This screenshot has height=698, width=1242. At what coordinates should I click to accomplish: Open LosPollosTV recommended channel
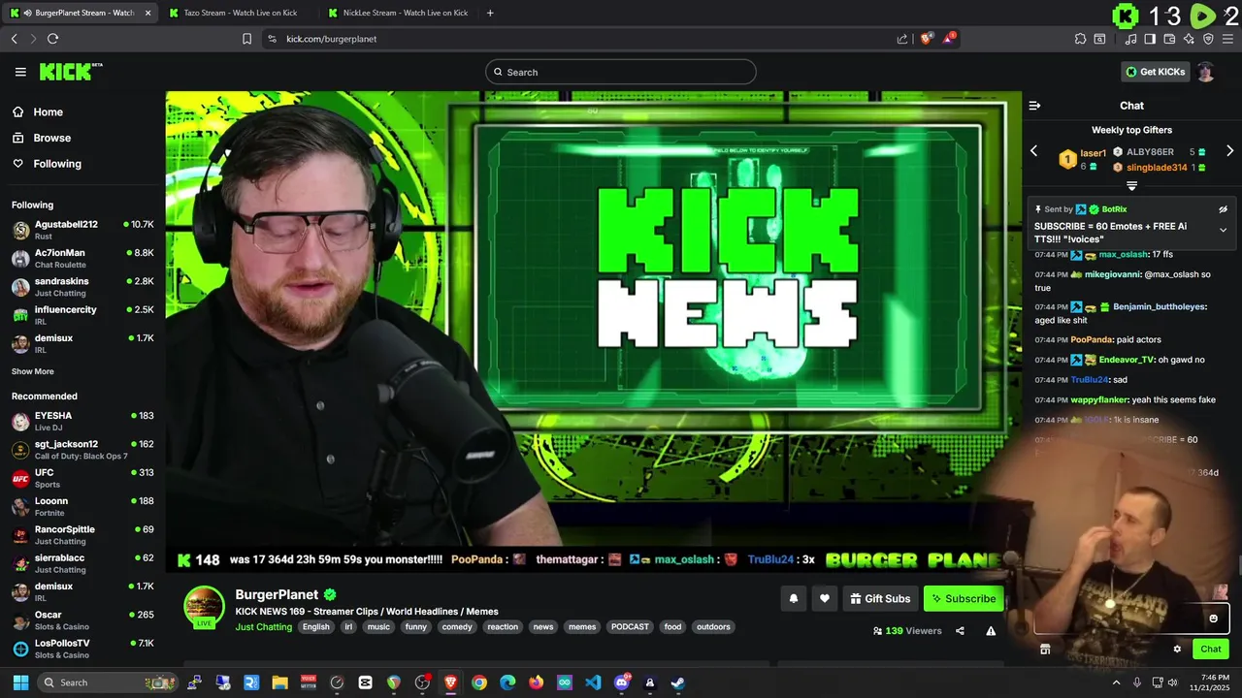point(82,649)
